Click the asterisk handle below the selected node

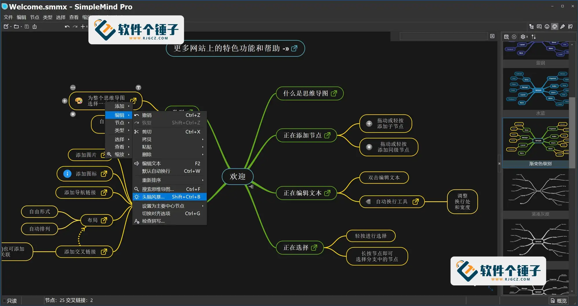pyautogui.click(x=73, y=114)
